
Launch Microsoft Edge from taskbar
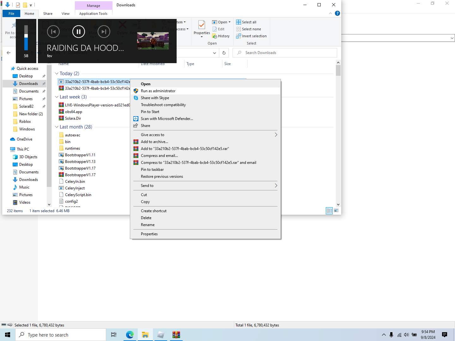(130, 335)
